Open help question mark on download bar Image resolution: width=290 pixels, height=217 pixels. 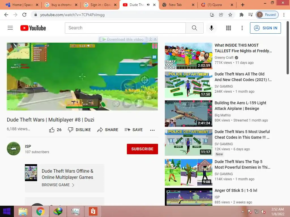coord(151,39)
